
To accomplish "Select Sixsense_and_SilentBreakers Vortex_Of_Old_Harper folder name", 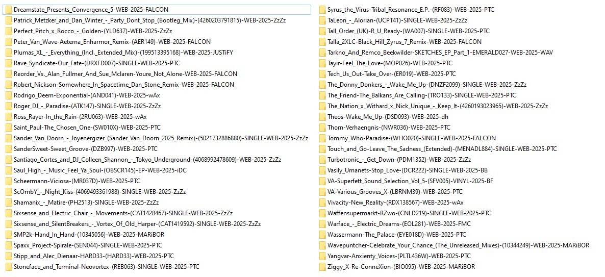I will 137,224.
